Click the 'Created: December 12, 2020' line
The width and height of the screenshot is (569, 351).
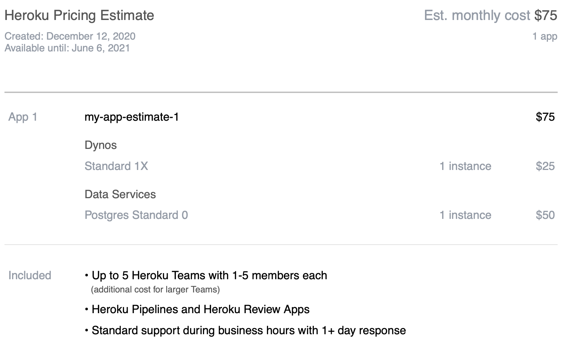click(70, 36)
